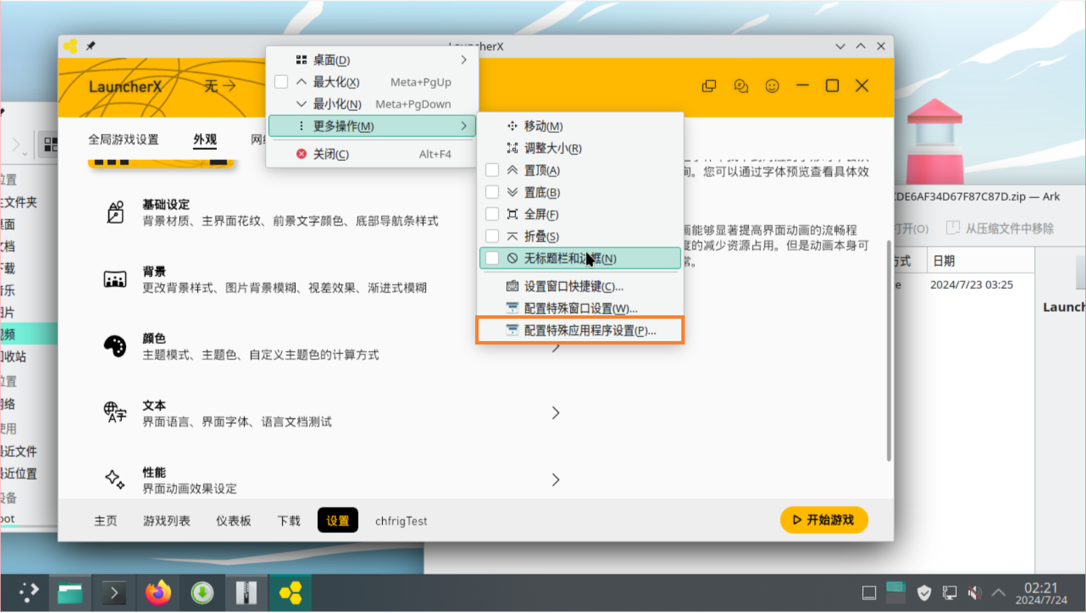Choose 配置特殊应用程序设置 menu entry
This screenshot has width=1086, height=613.
click(x=580, y=330)
